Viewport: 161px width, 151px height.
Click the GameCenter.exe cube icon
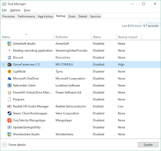click(x=9, y=64)
